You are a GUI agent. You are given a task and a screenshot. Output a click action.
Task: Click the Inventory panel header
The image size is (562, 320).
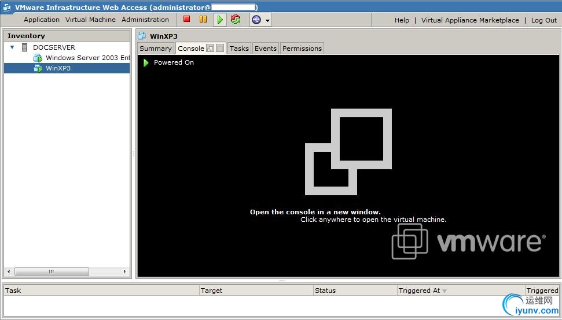[x=67, y=36]
